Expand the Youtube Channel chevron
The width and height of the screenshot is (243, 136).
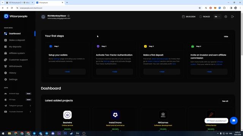30,112
